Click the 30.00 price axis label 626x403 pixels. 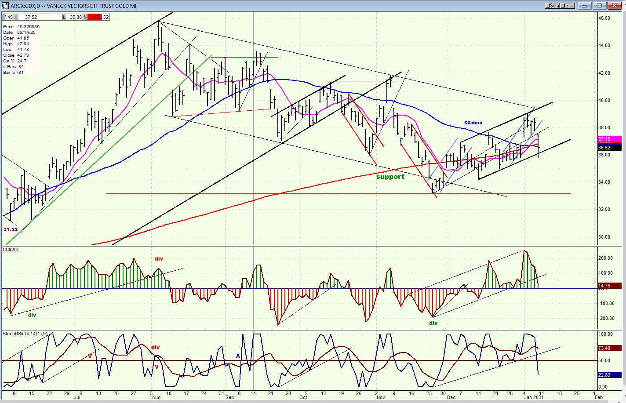(604, 237)
